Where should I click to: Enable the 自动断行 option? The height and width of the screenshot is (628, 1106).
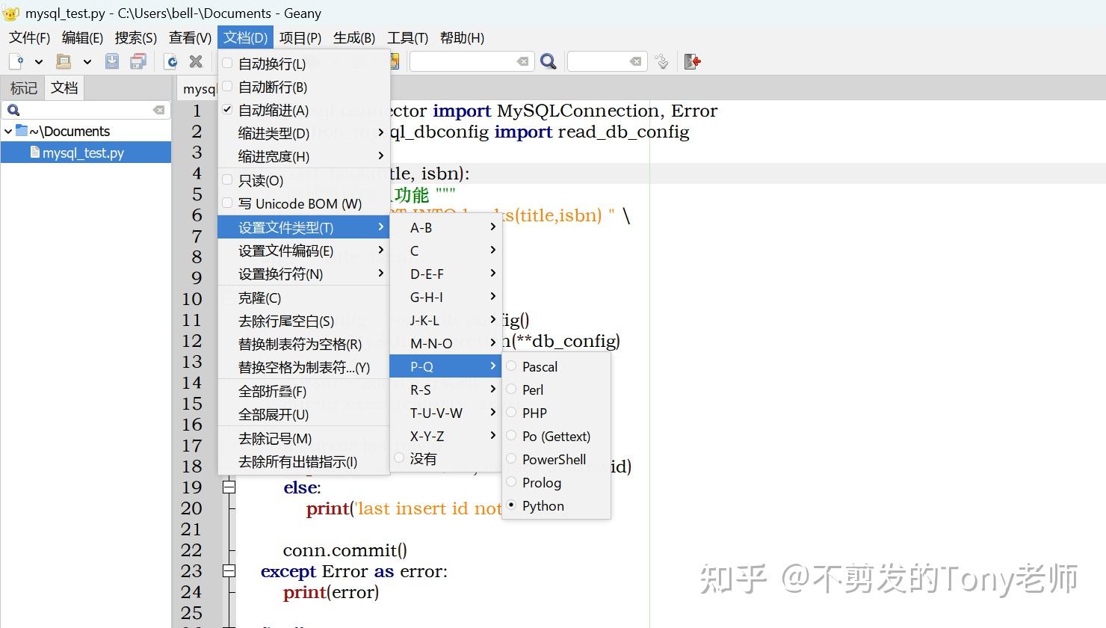[303, 87]
